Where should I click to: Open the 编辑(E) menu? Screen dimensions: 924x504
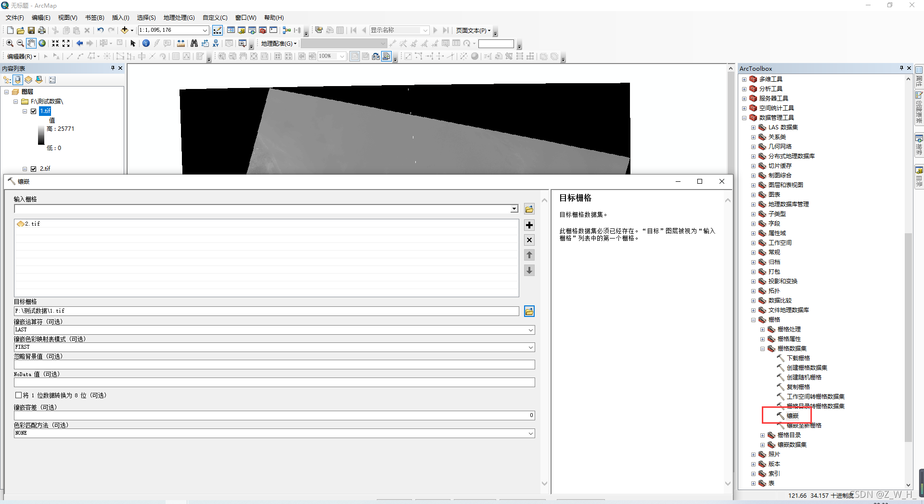pyautogui.click(x=41, y=18)
